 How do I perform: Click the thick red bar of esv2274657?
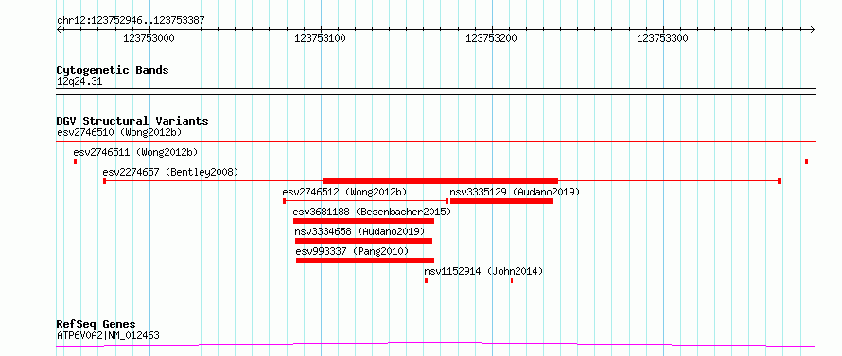click(440, 181)
